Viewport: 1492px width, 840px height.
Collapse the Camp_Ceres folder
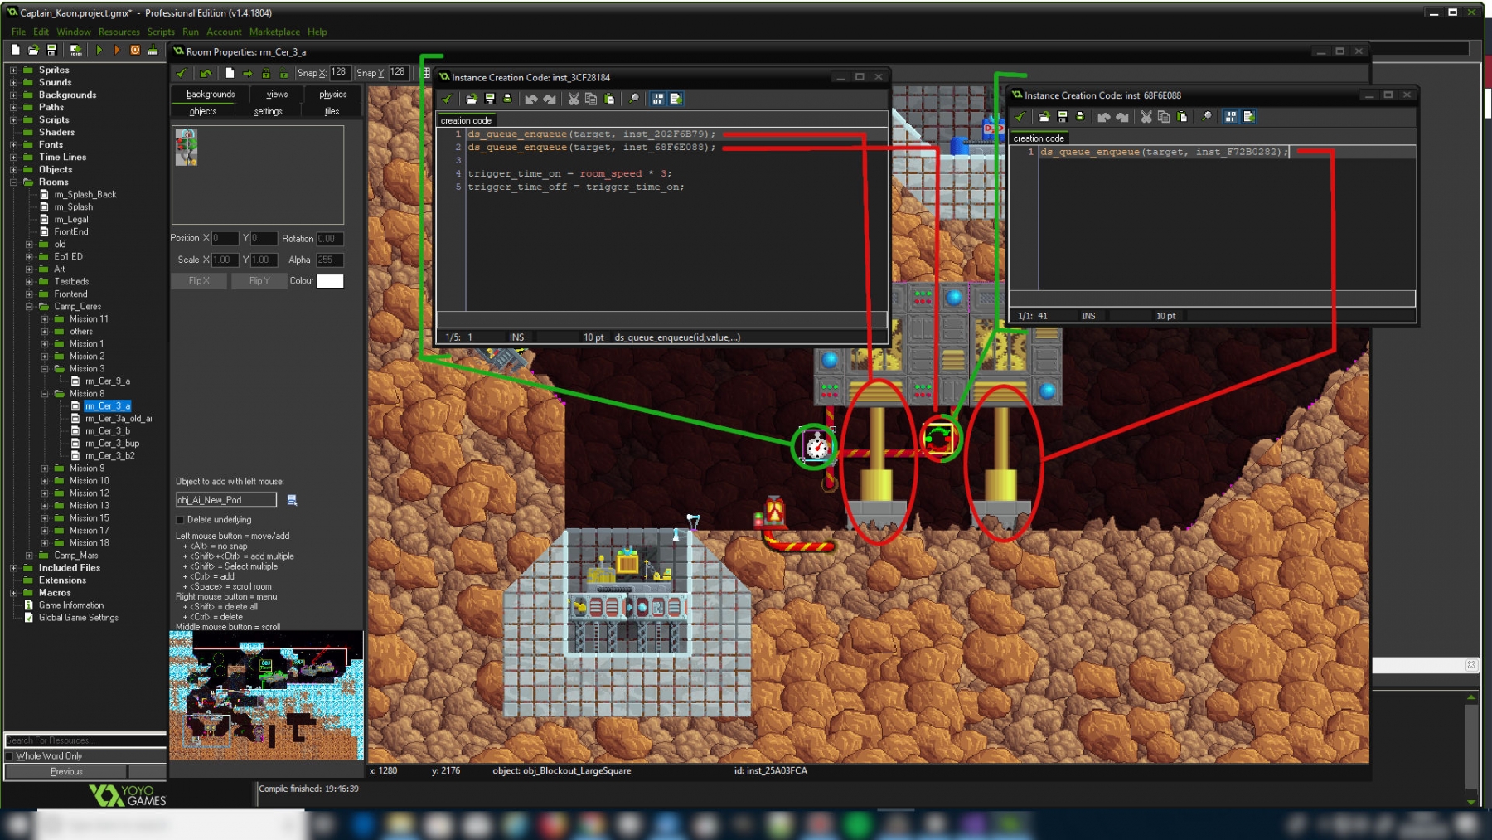pos(29,307)
